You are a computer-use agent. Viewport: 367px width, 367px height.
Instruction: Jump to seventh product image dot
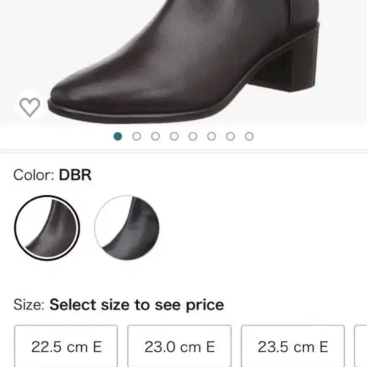230,136
